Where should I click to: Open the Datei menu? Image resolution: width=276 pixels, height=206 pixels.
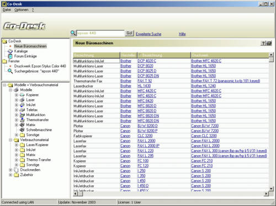pos(7,10)
